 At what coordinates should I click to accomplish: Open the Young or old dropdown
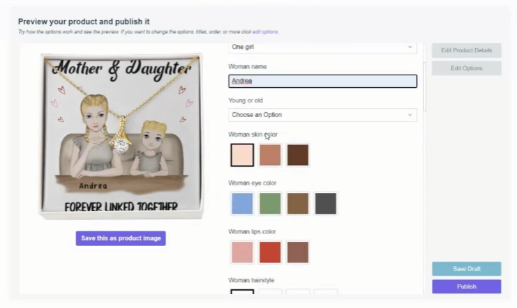pyautogui.click(x=322, y=115)
